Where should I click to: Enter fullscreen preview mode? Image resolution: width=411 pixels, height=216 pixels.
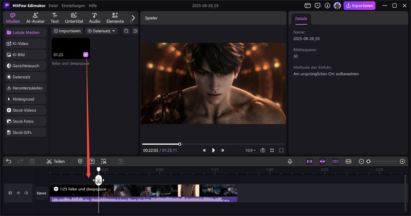click(281, 150)
